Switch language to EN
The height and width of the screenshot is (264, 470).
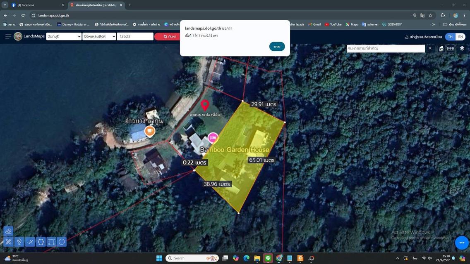[x=460, y=36]
